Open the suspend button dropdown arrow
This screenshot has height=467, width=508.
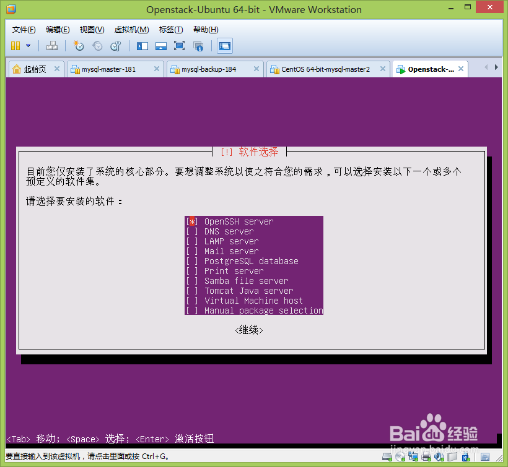(27, 46)
